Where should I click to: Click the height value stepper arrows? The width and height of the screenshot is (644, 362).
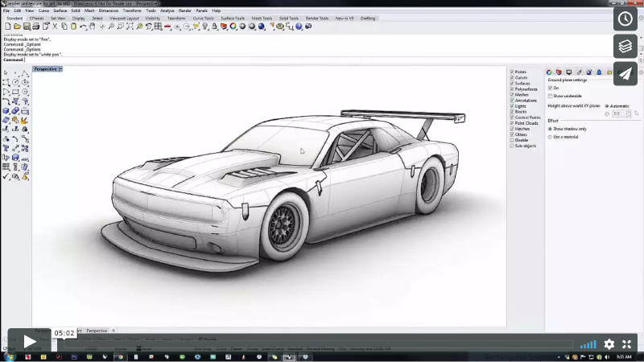point(629,113)
